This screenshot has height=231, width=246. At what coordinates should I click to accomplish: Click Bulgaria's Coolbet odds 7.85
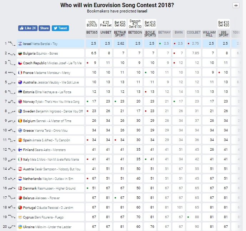(195, 53)
